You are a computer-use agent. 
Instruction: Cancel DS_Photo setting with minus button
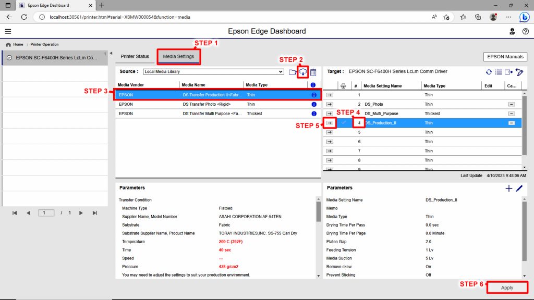(x=512, y=104)
